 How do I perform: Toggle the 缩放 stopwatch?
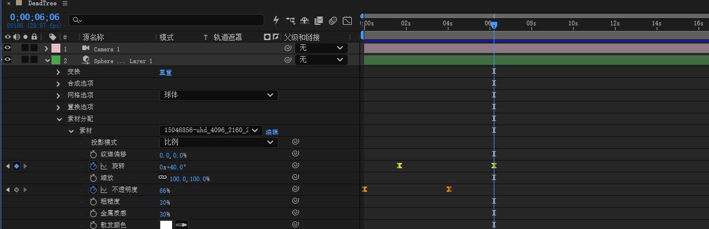click(x=93, y=178)
